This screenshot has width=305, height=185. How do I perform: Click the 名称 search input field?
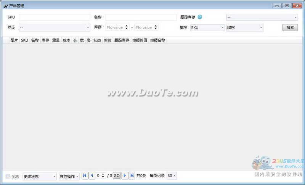(x=141, y=17)
